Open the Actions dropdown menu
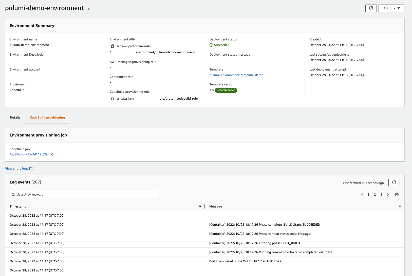 coord(391,8)
